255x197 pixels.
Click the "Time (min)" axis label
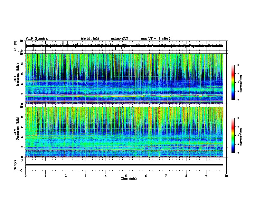pos(129,179)
